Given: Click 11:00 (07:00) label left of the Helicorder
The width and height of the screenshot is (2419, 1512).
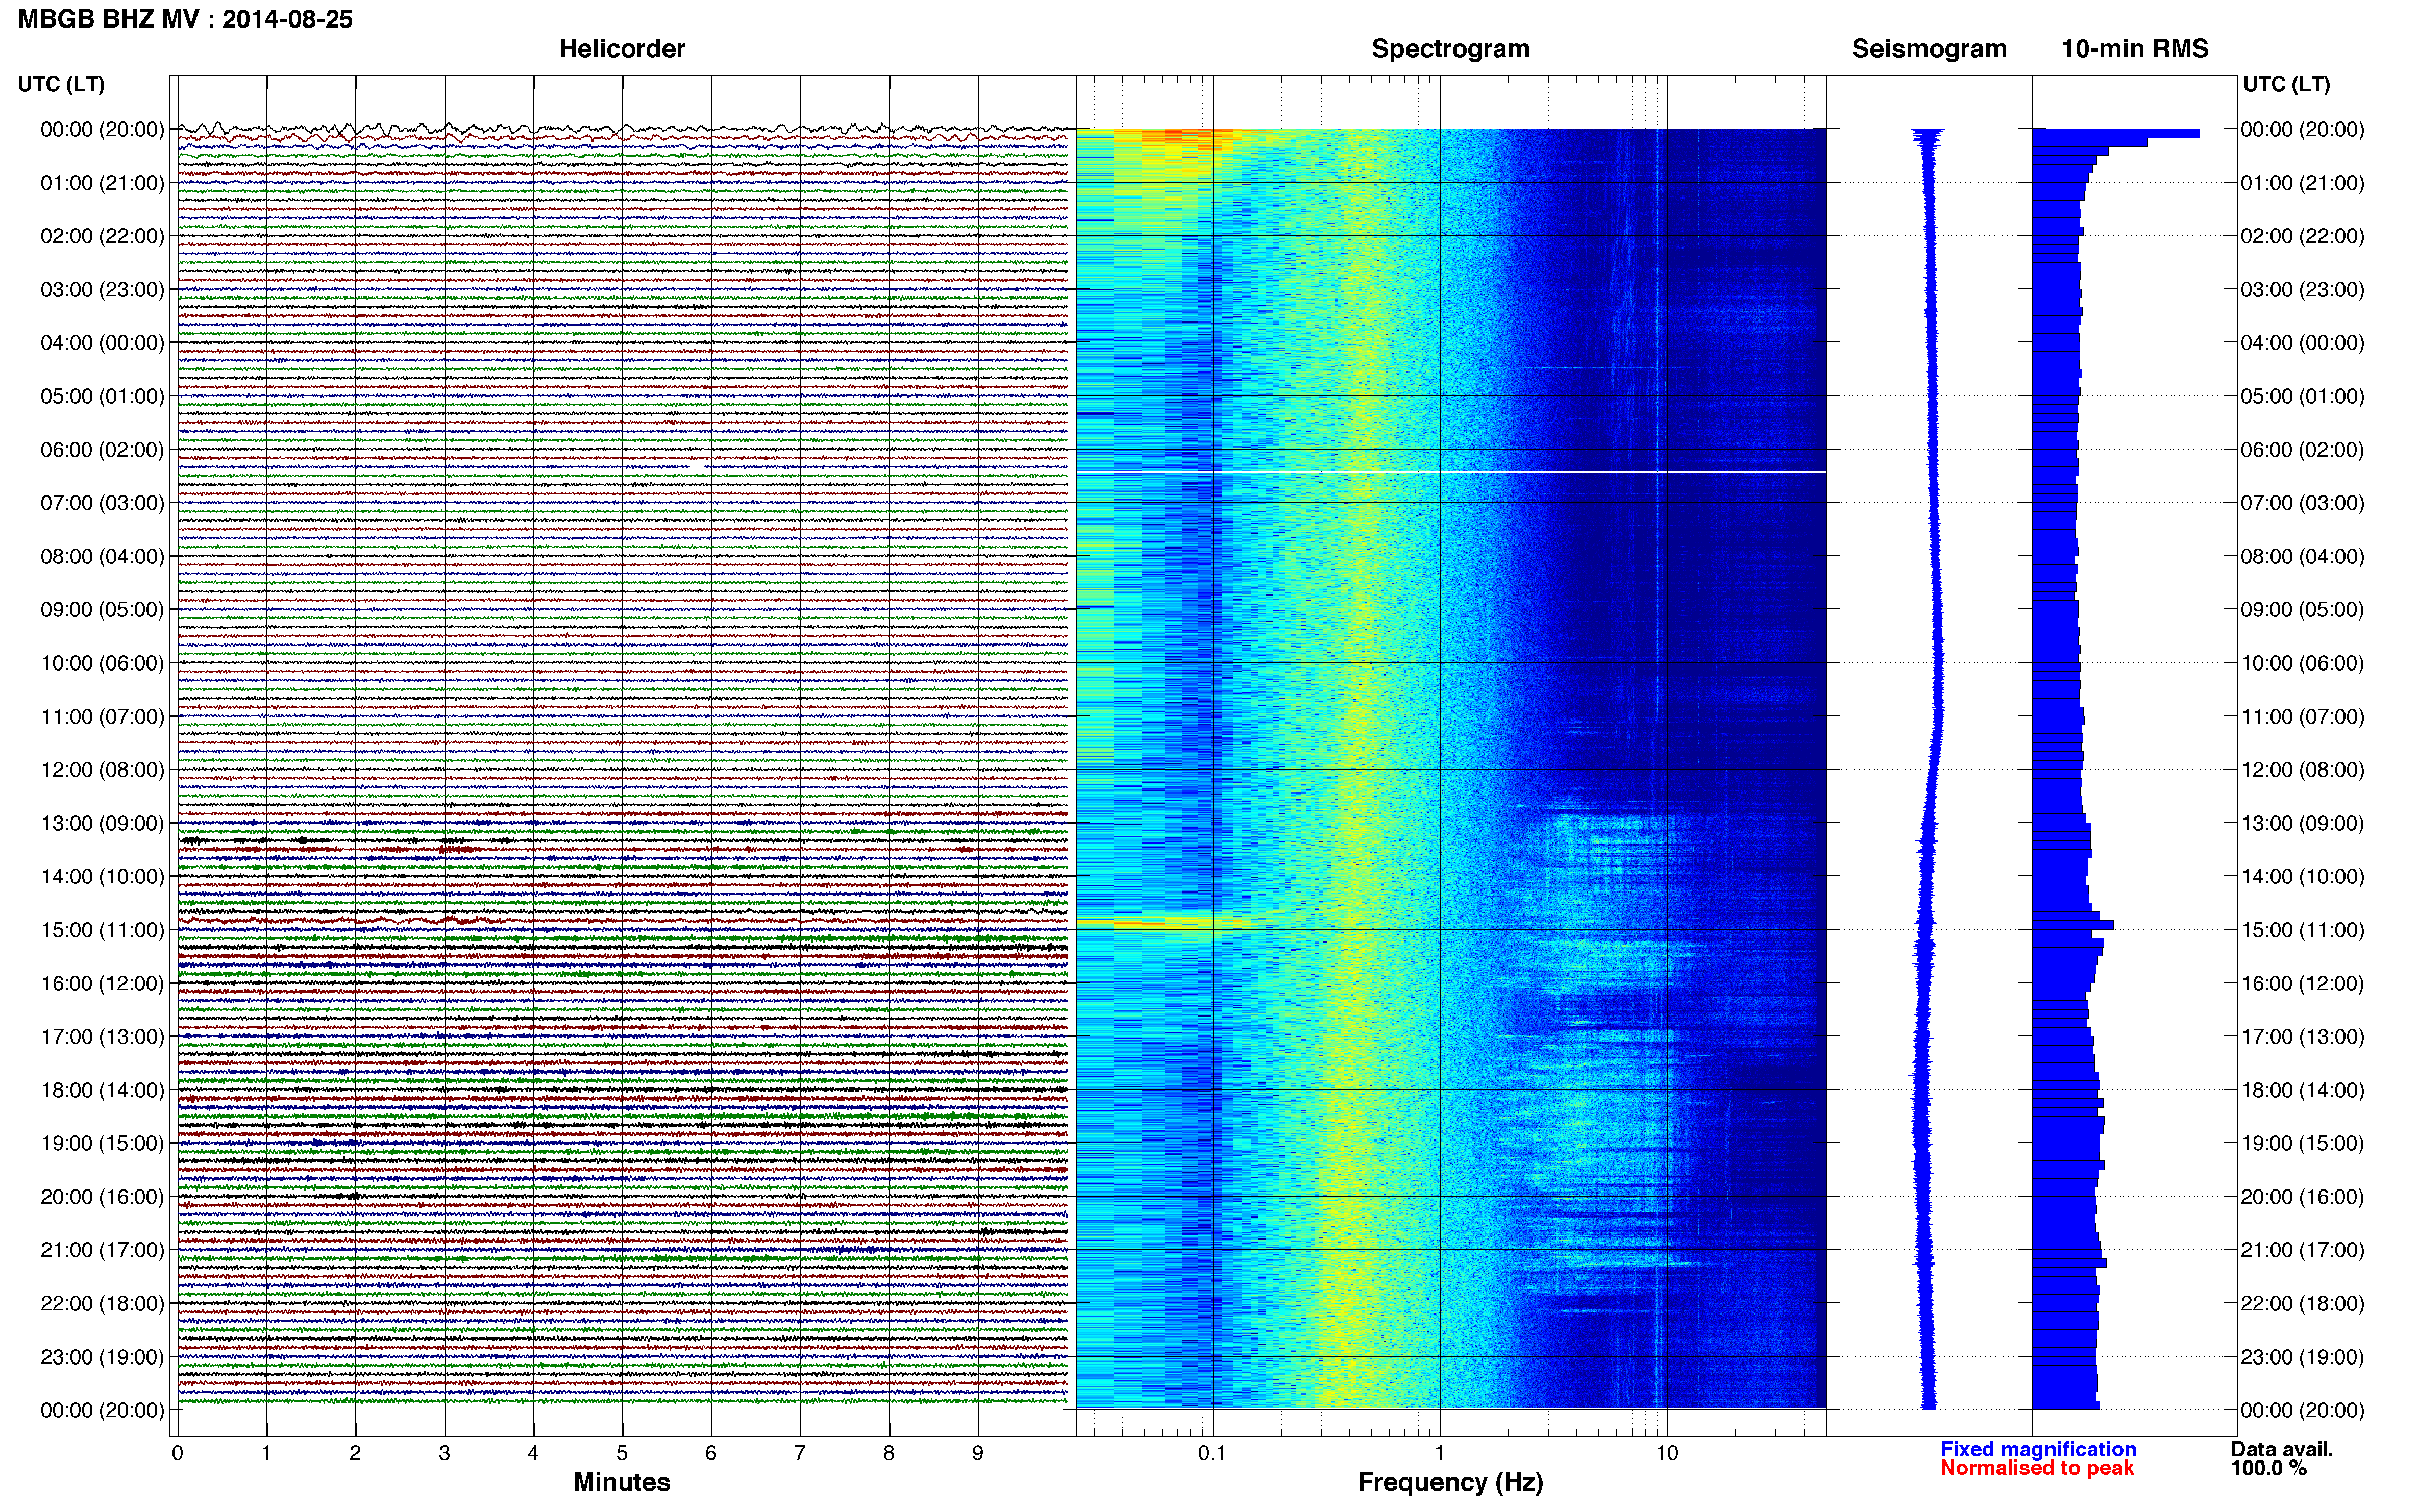Looking at the screenshot, I should coord(102,716).
